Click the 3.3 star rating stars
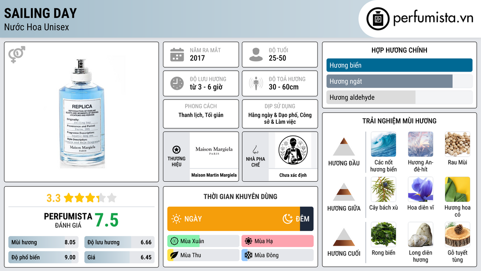The image size is (481, 271). click(90, 198)
